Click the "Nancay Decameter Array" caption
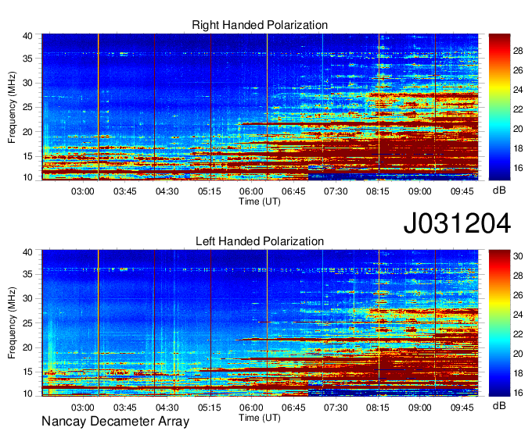This screenshot has width=532, height=431. 115,422
